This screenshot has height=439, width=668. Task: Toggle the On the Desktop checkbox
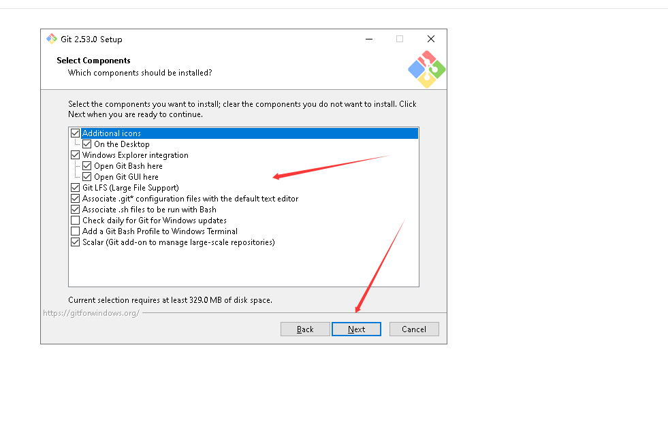87,144
